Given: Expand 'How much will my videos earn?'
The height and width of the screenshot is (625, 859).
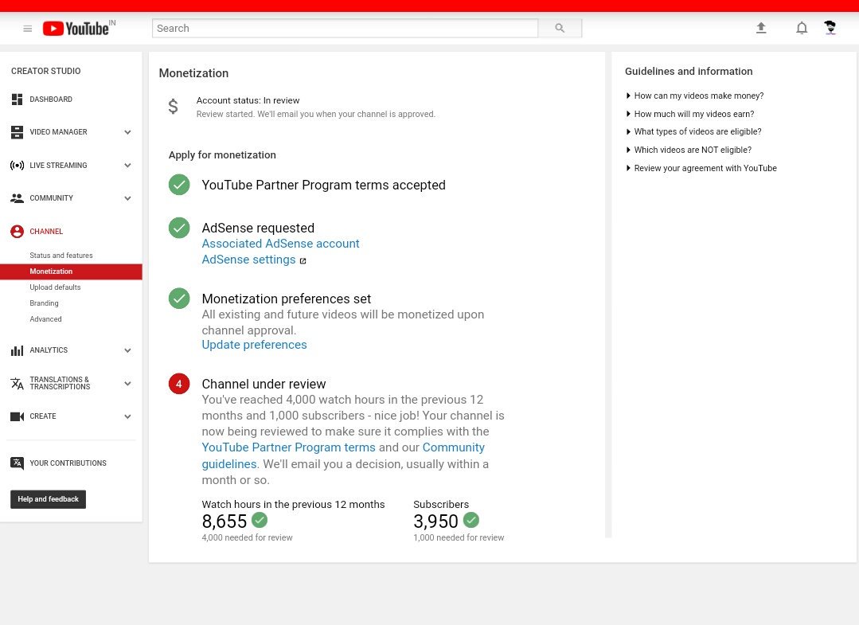Looking at the screenshot, I should pyautogui.click(x=689, y=114).
